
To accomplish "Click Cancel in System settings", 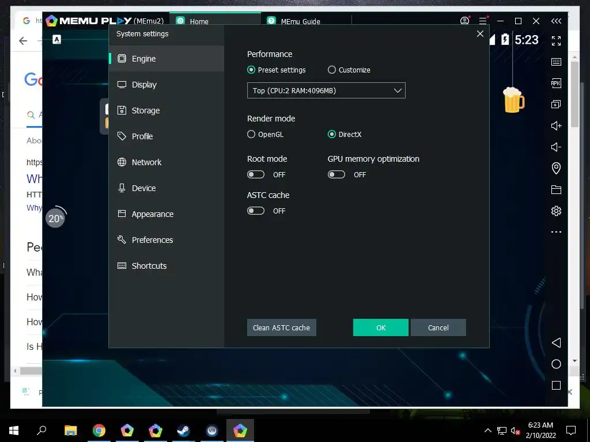I will tap(438, 327).
